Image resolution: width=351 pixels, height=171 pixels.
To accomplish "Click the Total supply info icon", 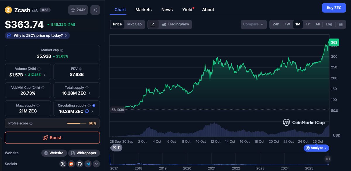I will (87, 88).
